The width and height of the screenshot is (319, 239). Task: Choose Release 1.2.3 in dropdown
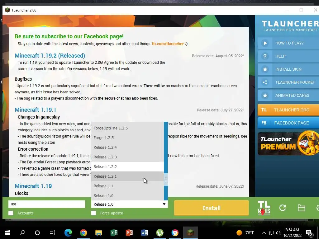pyautogui.click(x=127, y=157)
